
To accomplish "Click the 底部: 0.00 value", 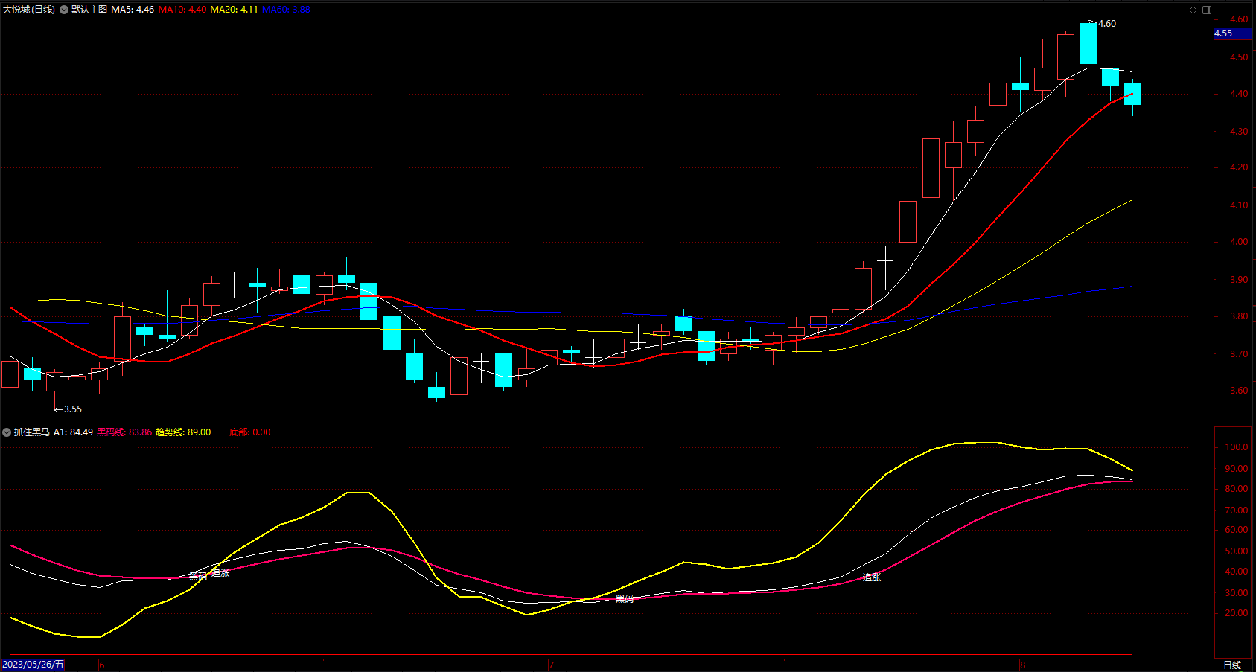I will (x=250, y=432).
